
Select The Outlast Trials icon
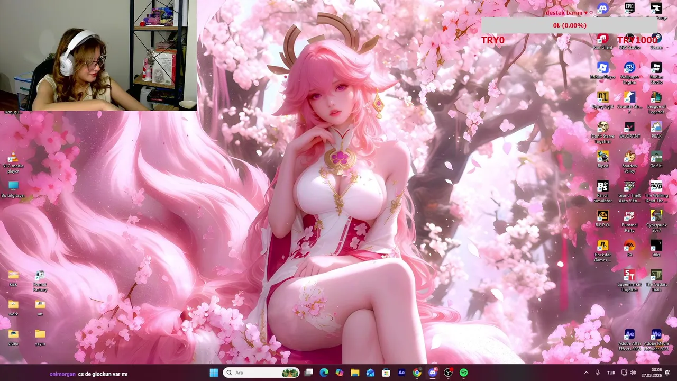click(656, 280)
